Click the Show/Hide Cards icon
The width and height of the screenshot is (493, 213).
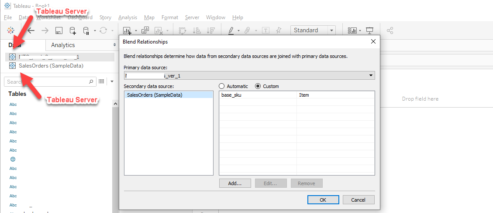tap(352, 30)
